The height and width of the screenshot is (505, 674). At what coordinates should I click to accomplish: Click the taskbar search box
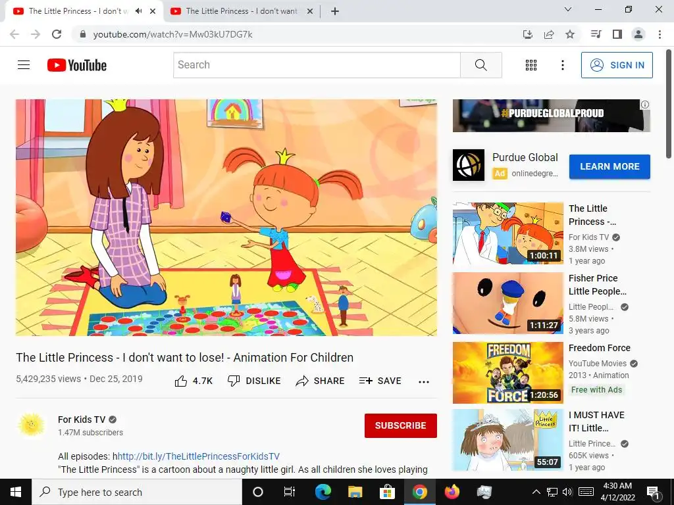pos(137,492)
